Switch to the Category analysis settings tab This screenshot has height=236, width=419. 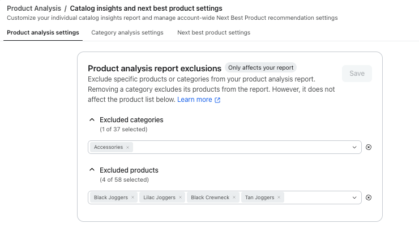(127, 33)
